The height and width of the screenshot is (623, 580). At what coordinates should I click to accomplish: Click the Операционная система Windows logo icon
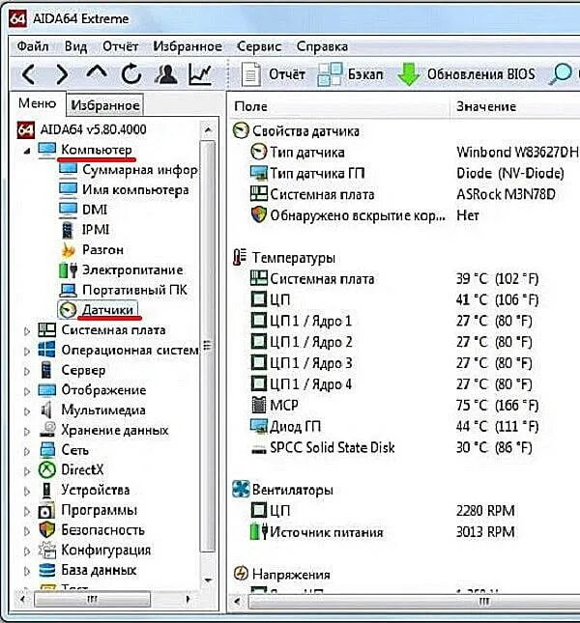[x=47, y=350]
